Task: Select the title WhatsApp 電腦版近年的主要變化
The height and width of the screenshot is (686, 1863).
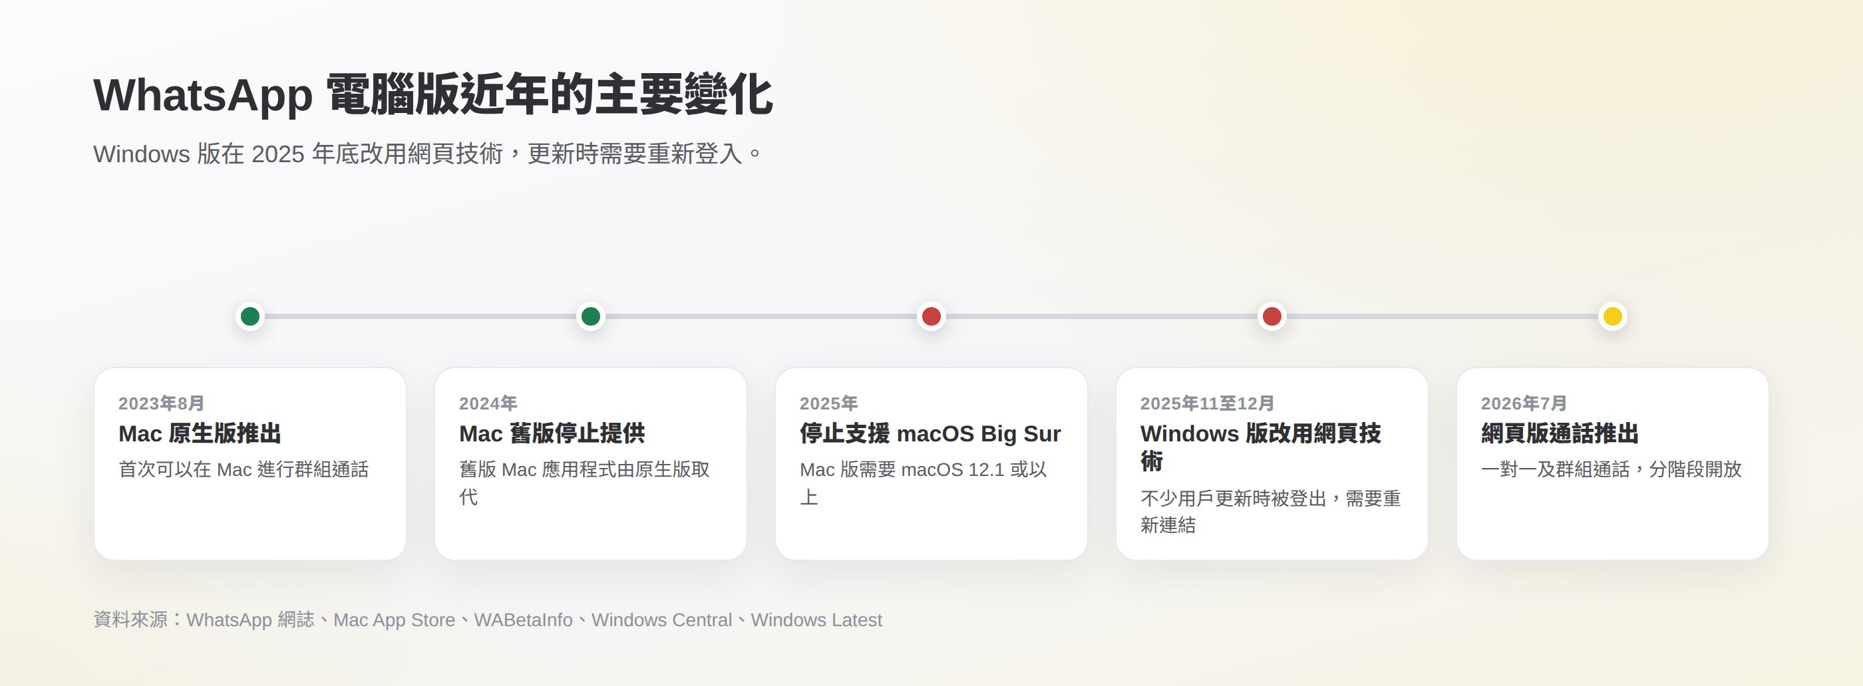Action: tap(433, 94)
